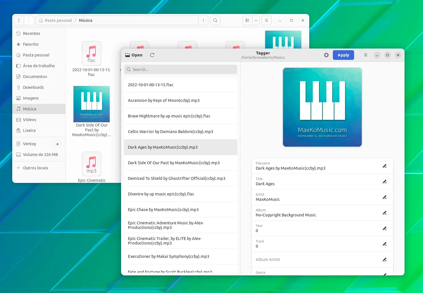
Task: Select Dark Ages by MaxKoMusic in list
Action: tap(181, 147)
